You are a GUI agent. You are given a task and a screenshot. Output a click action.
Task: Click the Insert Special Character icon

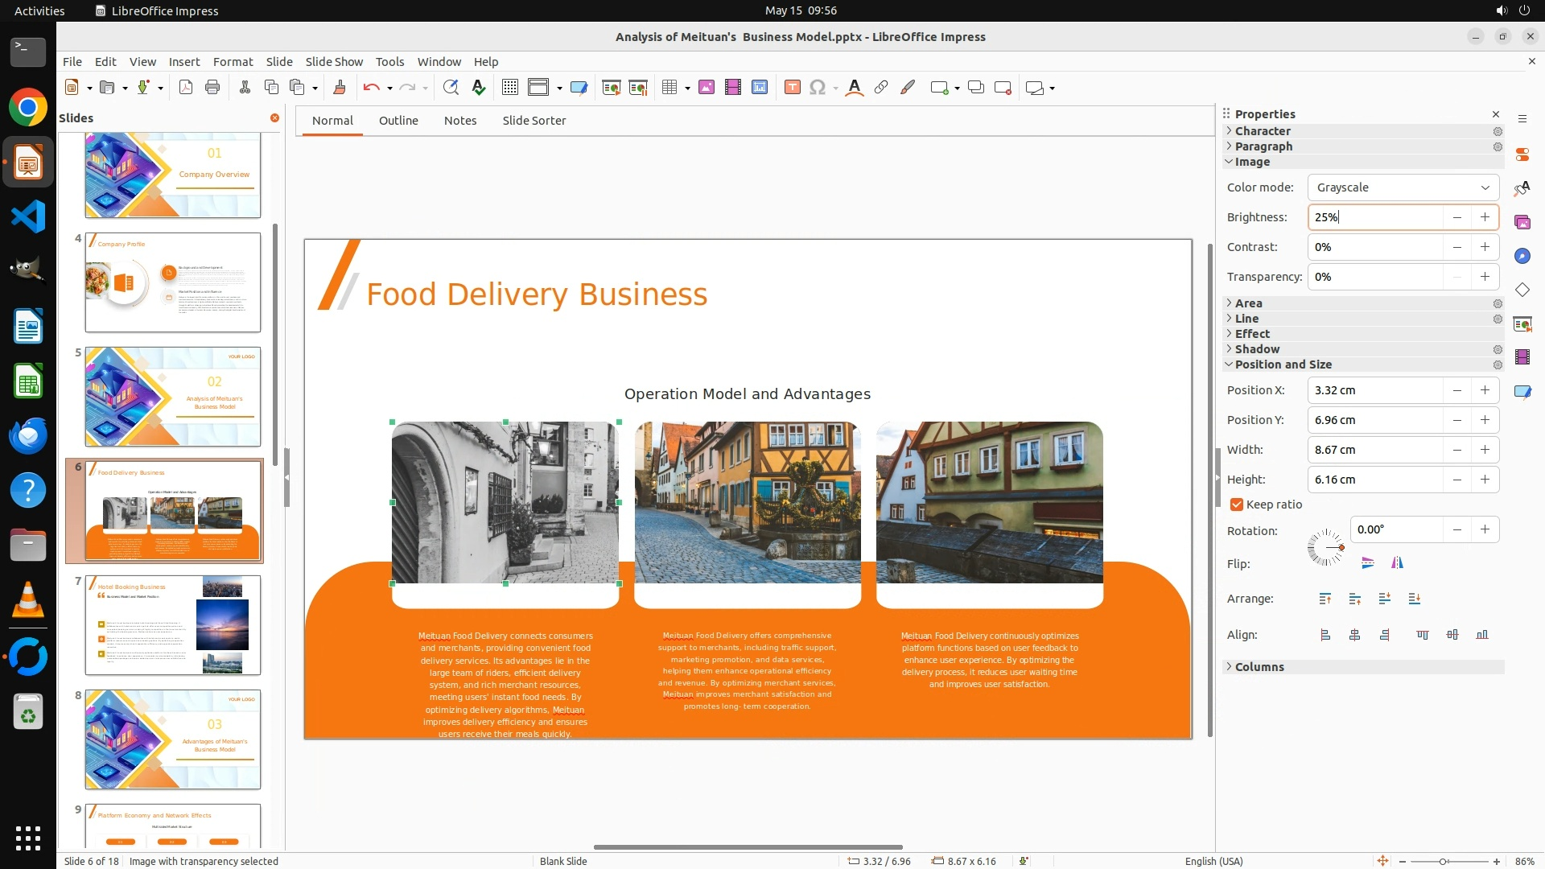click(x=817, y=88)
